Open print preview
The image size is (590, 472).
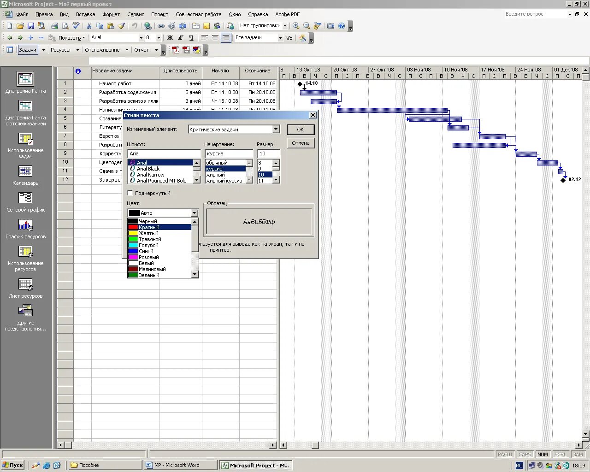tap(65, 26)
